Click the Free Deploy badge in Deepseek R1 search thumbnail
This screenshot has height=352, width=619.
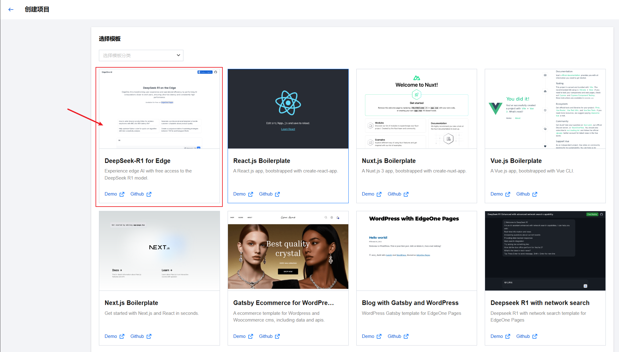point(592,214)
